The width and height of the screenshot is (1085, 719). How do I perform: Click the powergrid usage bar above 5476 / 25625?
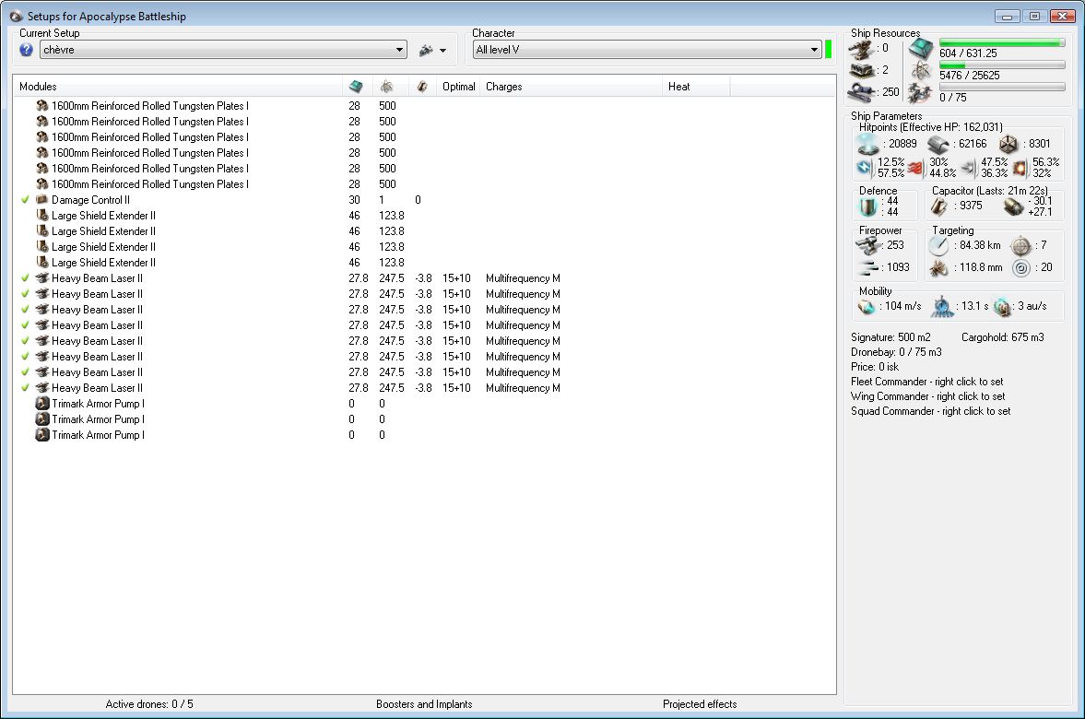point(1002,65)
